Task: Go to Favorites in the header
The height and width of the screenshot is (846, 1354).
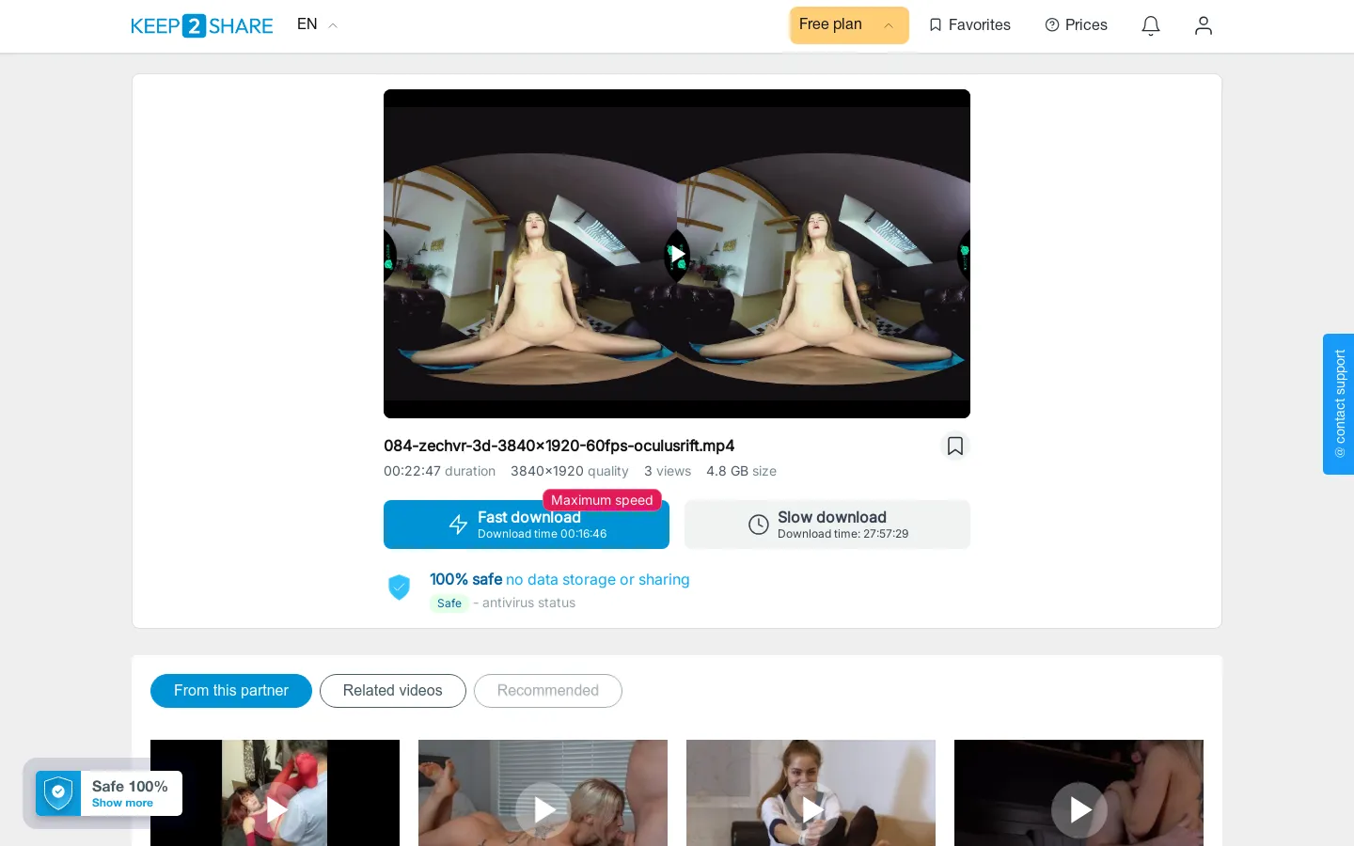Action: coord(969,25)
